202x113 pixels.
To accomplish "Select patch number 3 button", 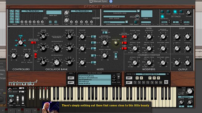I will [139, 83].
